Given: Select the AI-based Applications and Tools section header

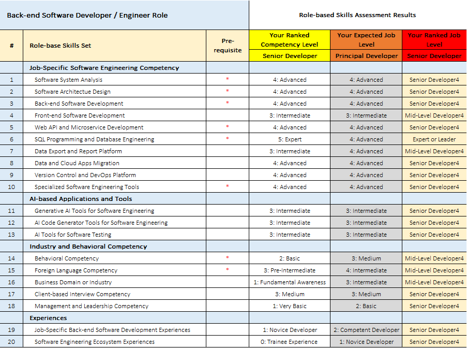Looking at the screenshot, I should tap(81, 199).
